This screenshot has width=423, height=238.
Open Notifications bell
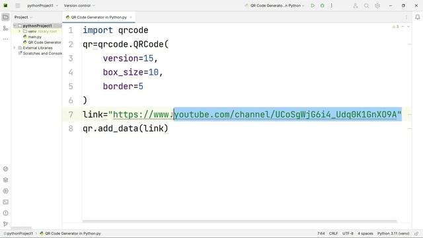[418, 17]
